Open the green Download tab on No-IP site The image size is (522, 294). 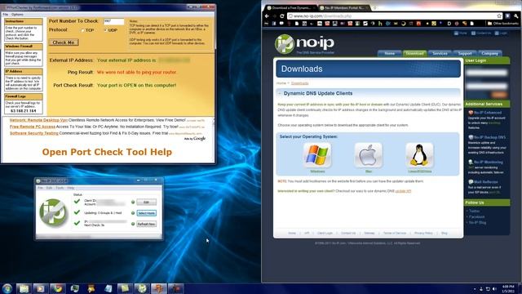[x=414, y=54]
